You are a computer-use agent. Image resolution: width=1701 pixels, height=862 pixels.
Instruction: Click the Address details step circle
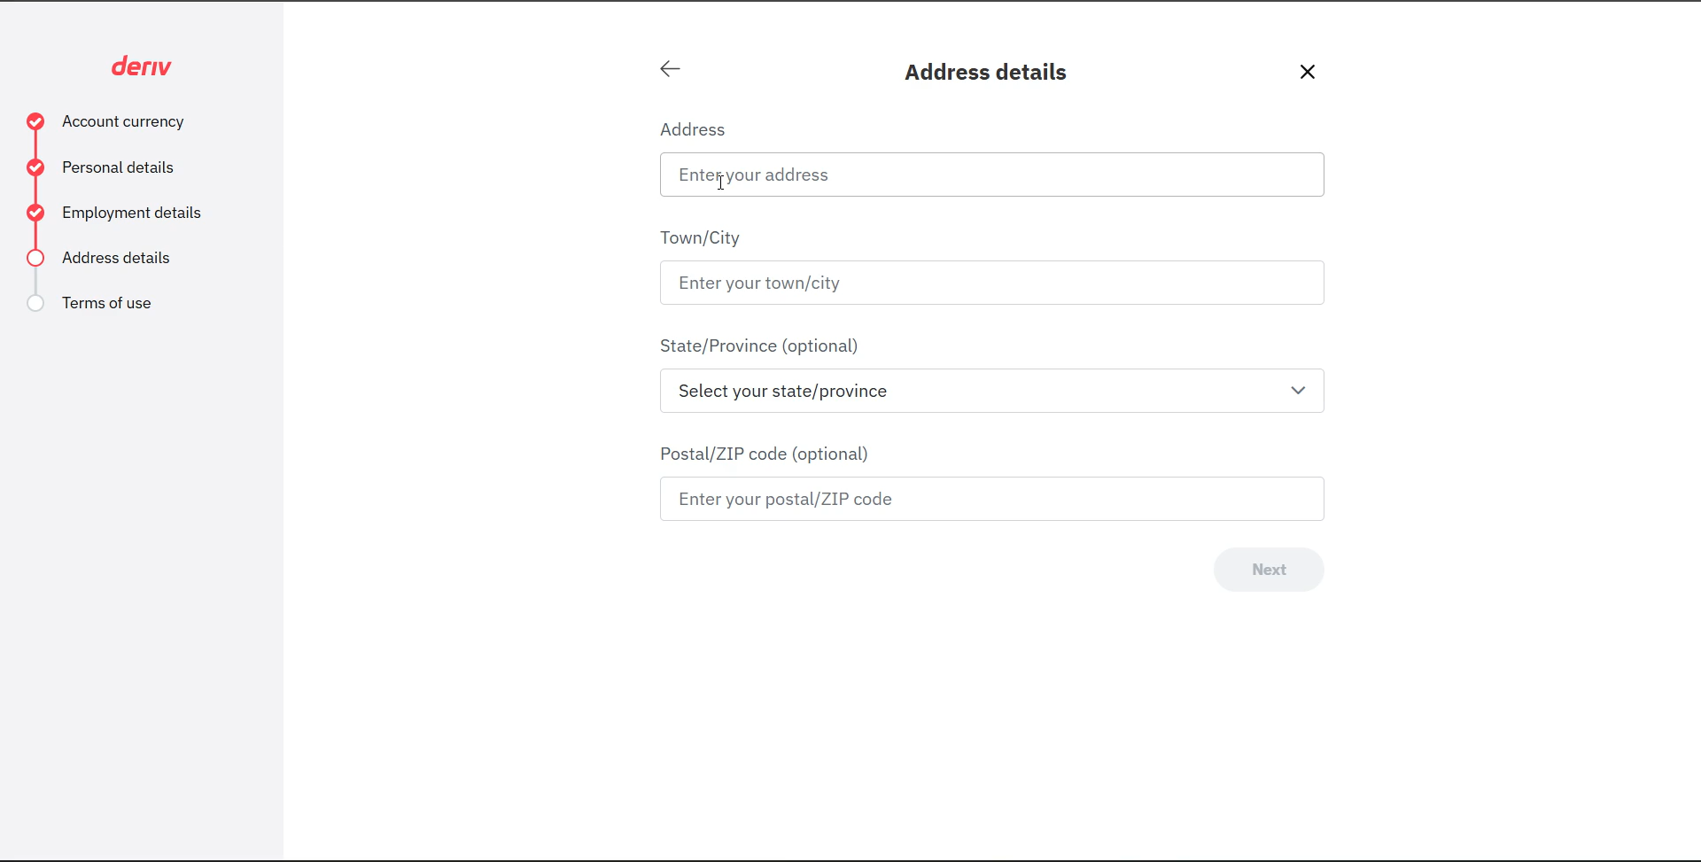[35, 258]
